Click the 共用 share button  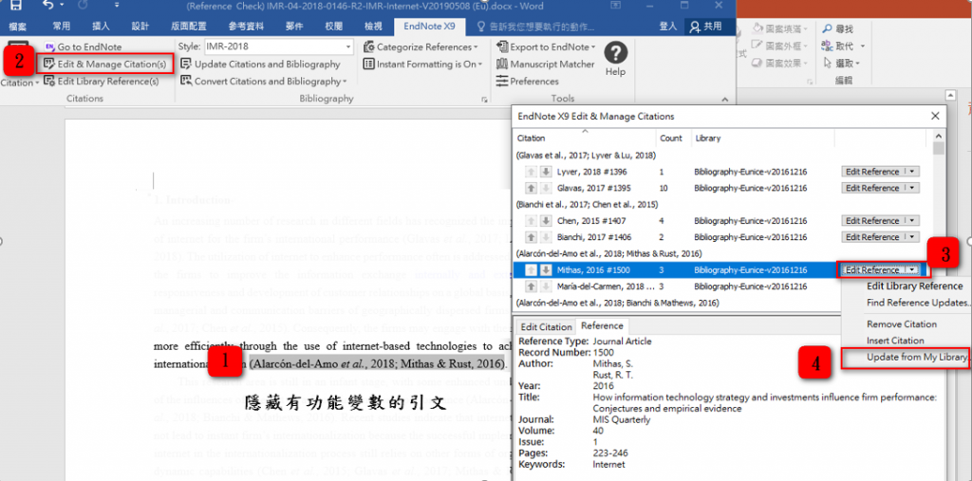[x=705, y=27]
